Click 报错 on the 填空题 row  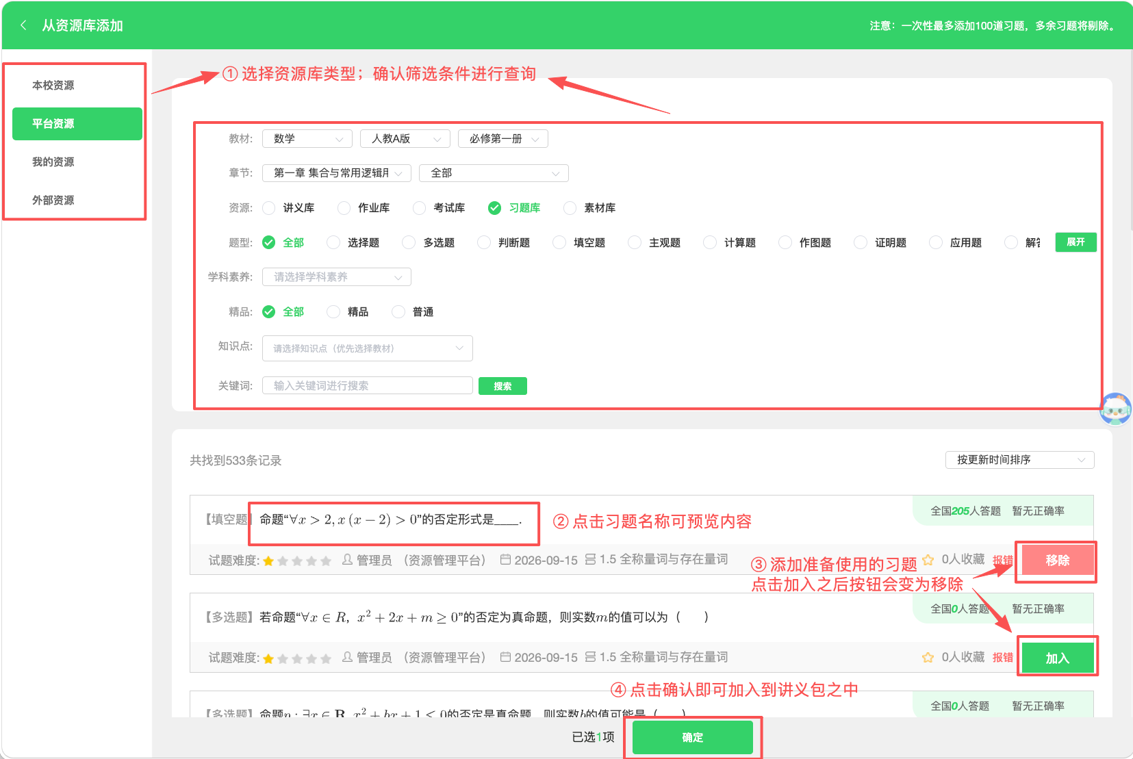[x=1002, y=560]
